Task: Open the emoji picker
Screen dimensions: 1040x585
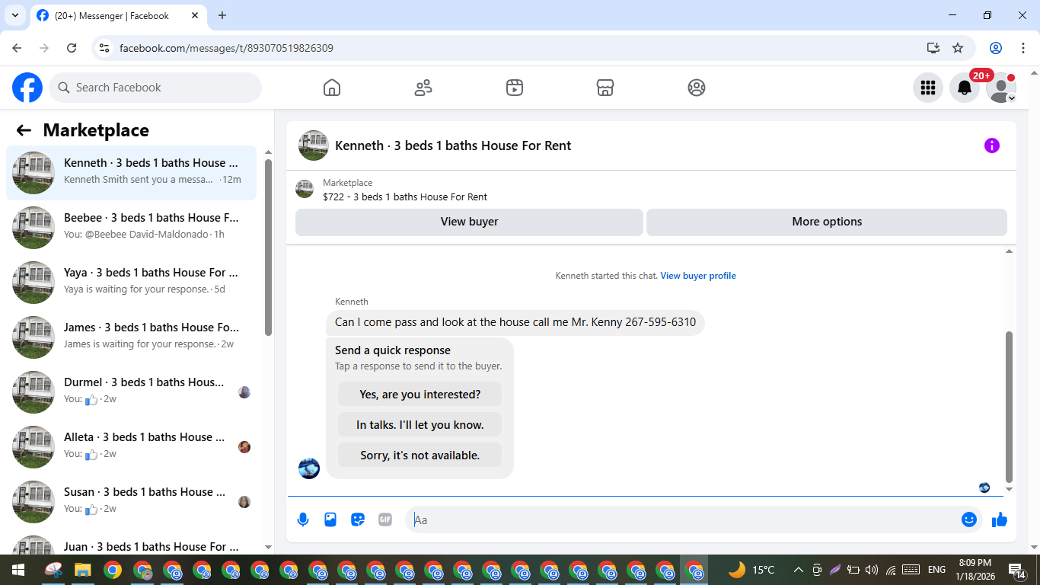Action: (x=969, y=519)
